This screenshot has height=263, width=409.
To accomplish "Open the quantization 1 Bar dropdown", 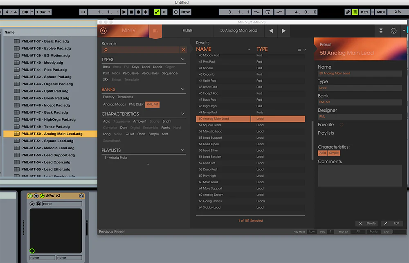I will pyautogui.click(x=43, y=12).
